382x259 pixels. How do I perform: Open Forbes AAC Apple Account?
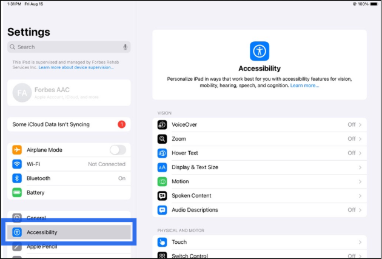click(69, 93)
